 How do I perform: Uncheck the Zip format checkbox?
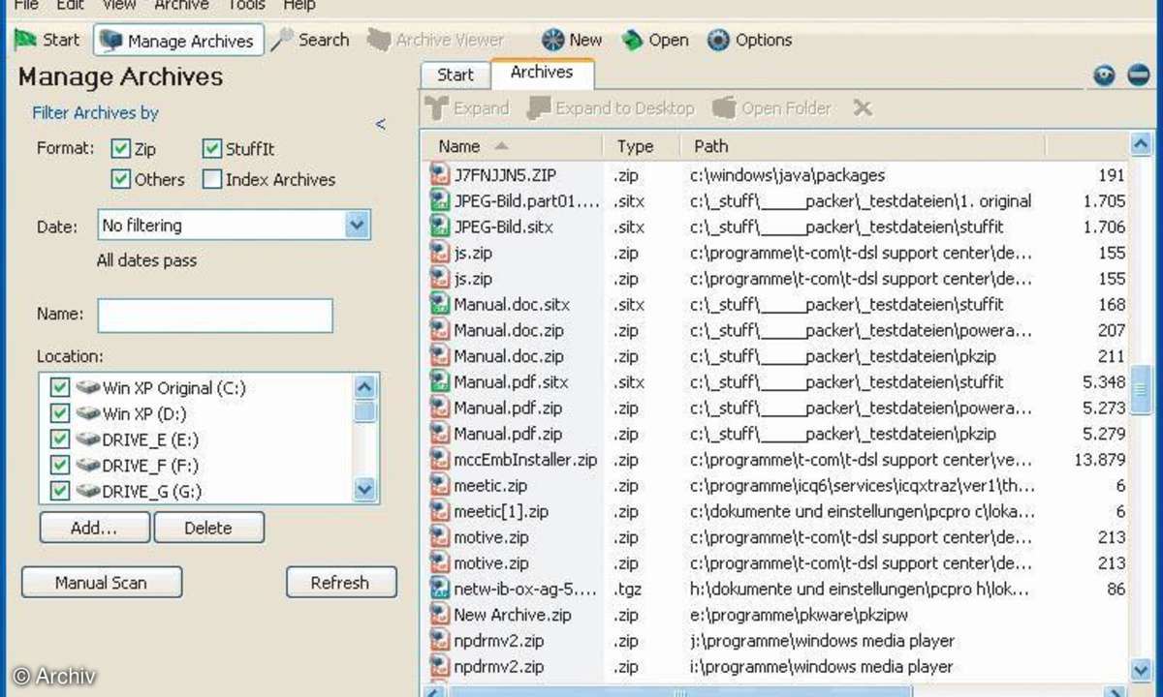tap(121, 149)
